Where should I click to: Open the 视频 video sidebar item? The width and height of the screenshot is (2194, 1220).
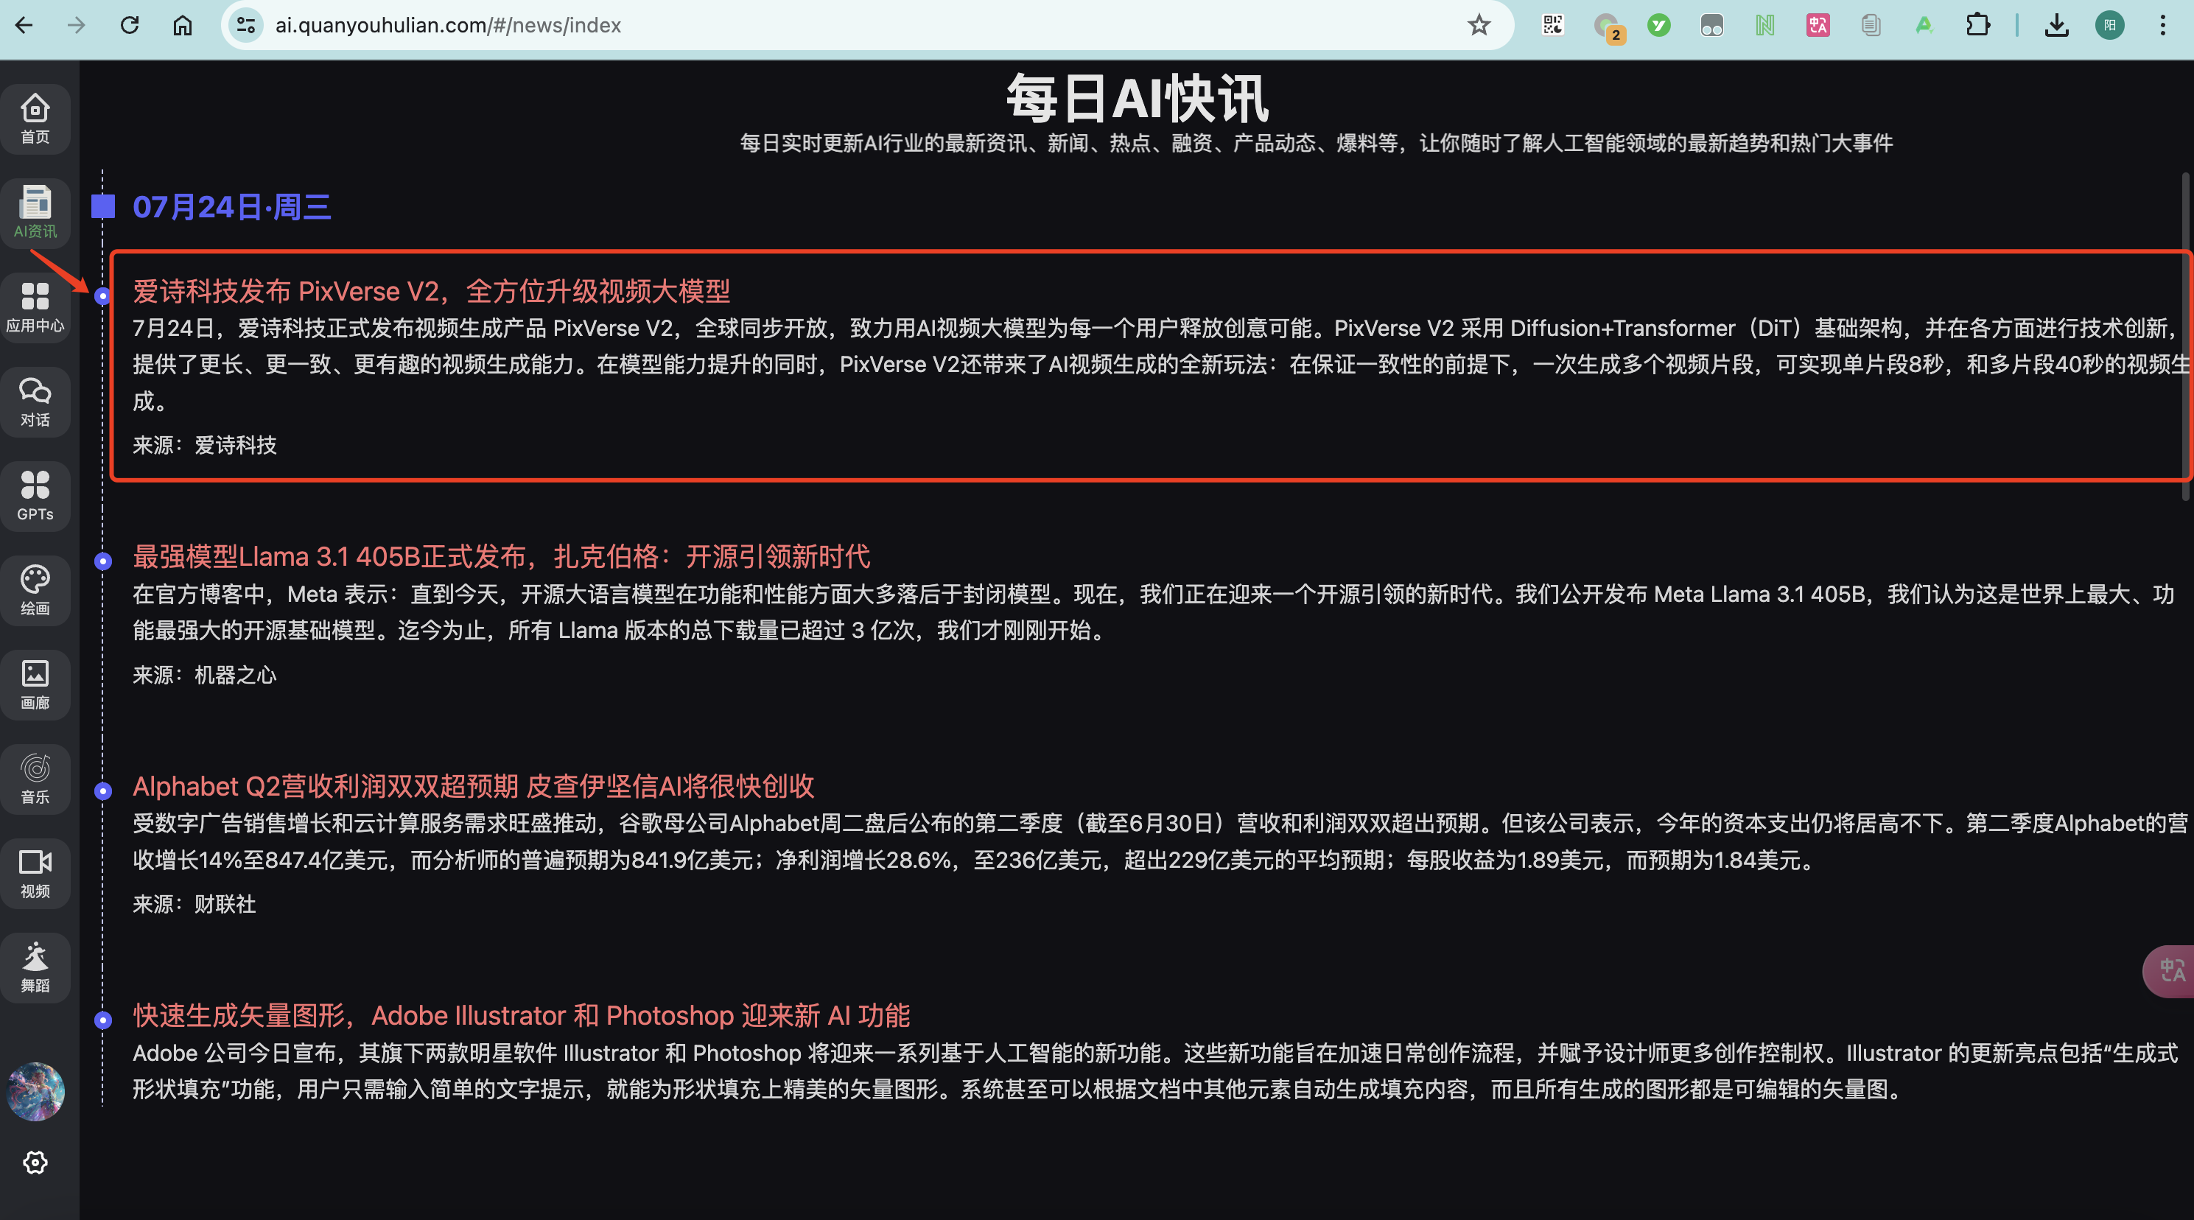[x=35, y=873]
